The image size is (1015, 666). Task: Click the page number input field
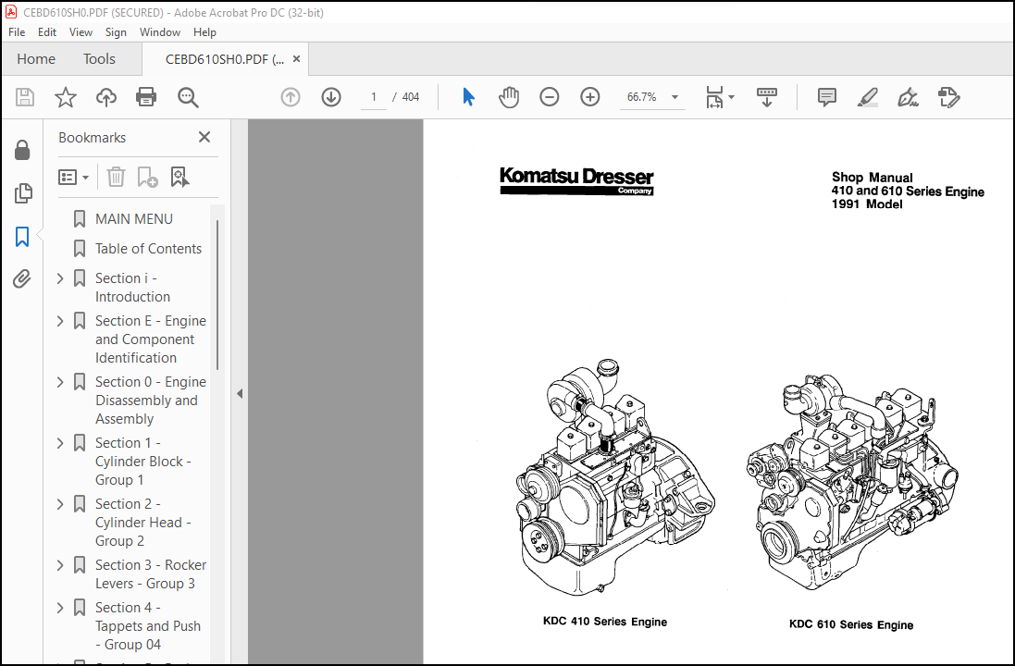tap(374, 97)
